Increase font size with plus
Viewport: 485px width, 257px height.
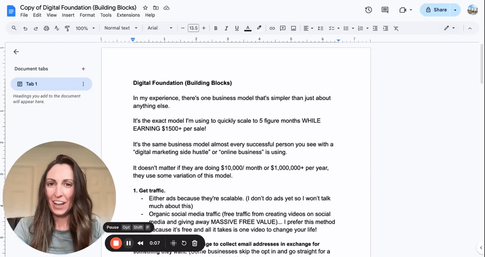tap(204, 28)
